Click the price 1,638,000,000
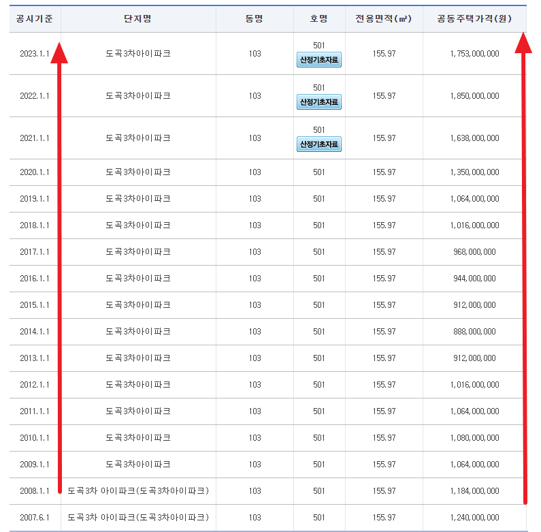Image resolution: width=541 pixels, height=532 pixels. [x=475, y=138]
